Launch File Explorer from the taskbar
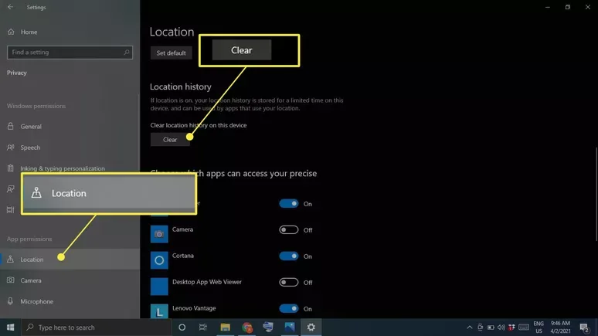598x336 pixels. click(226, 328)
